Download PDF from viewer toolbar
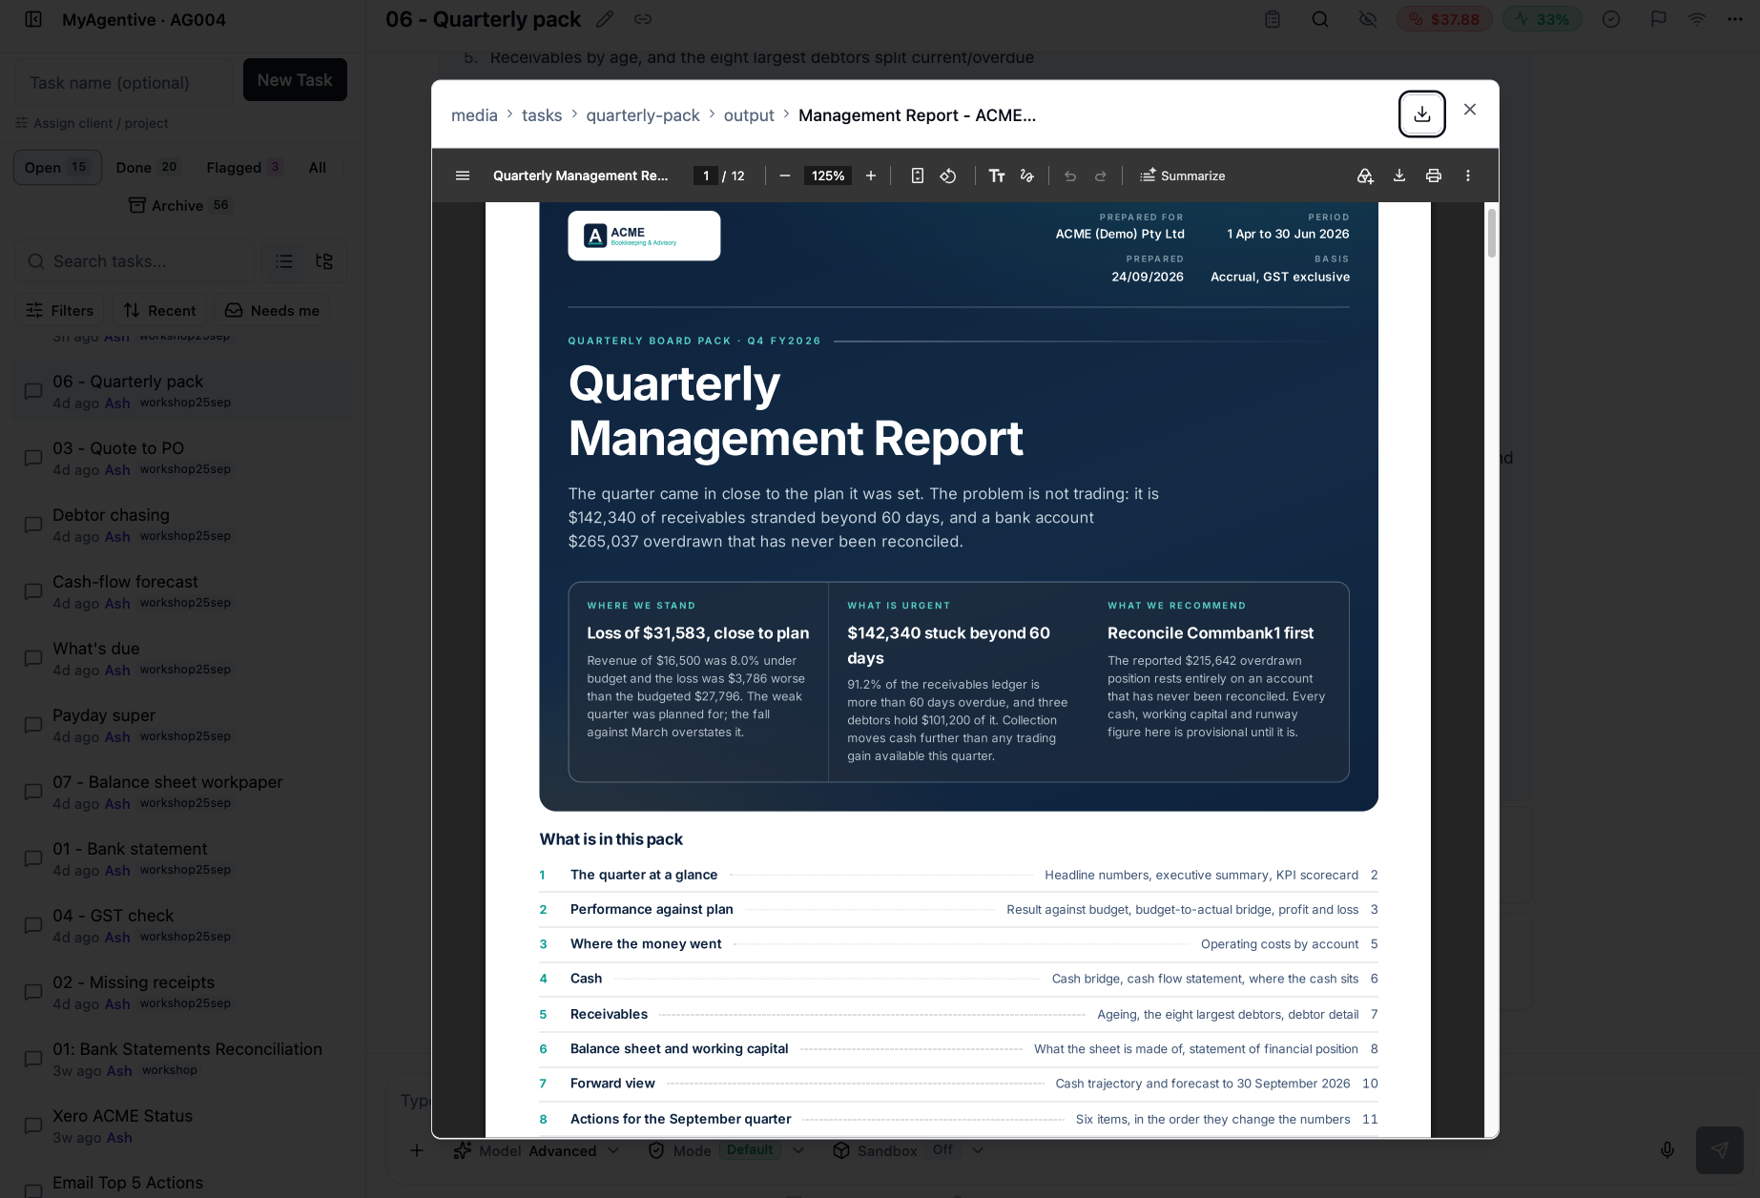The image size is (1760, 1198). [1399, 176]
